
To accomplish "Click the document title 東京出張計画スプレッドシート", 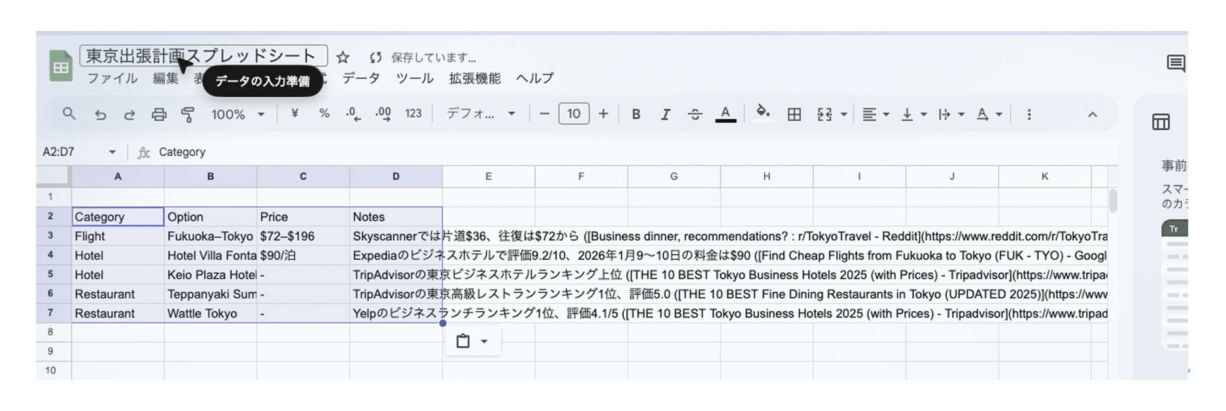I will (x=204, y=56).
